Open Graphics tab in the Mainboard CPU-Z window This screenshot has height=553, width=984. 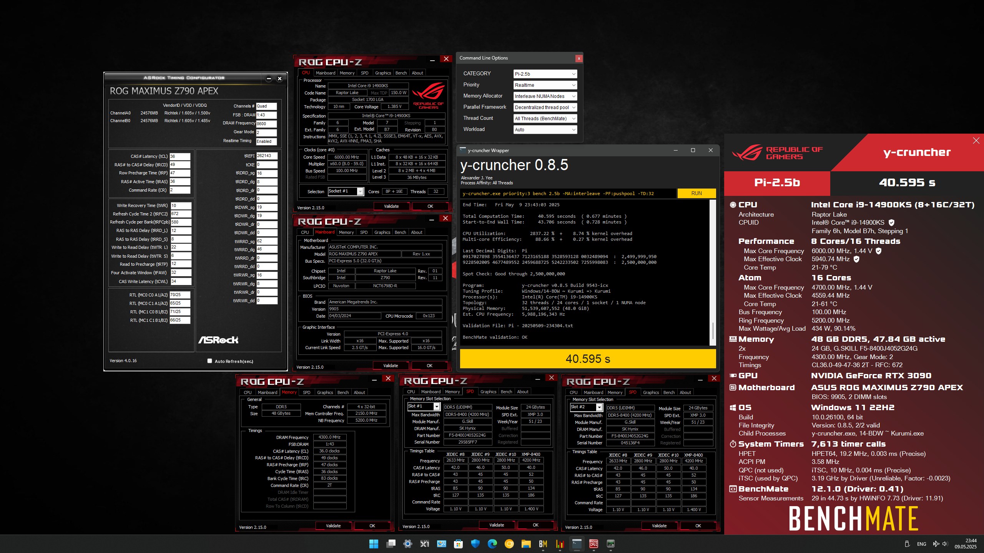(382, 232)
